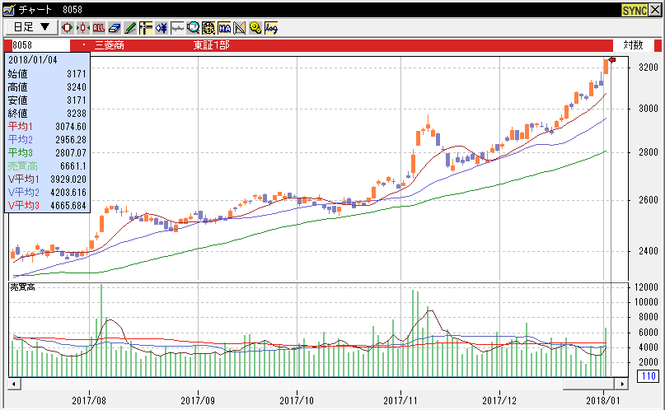Click the yen price display icon
665x410 pixels.
click(x=161, y=27)
